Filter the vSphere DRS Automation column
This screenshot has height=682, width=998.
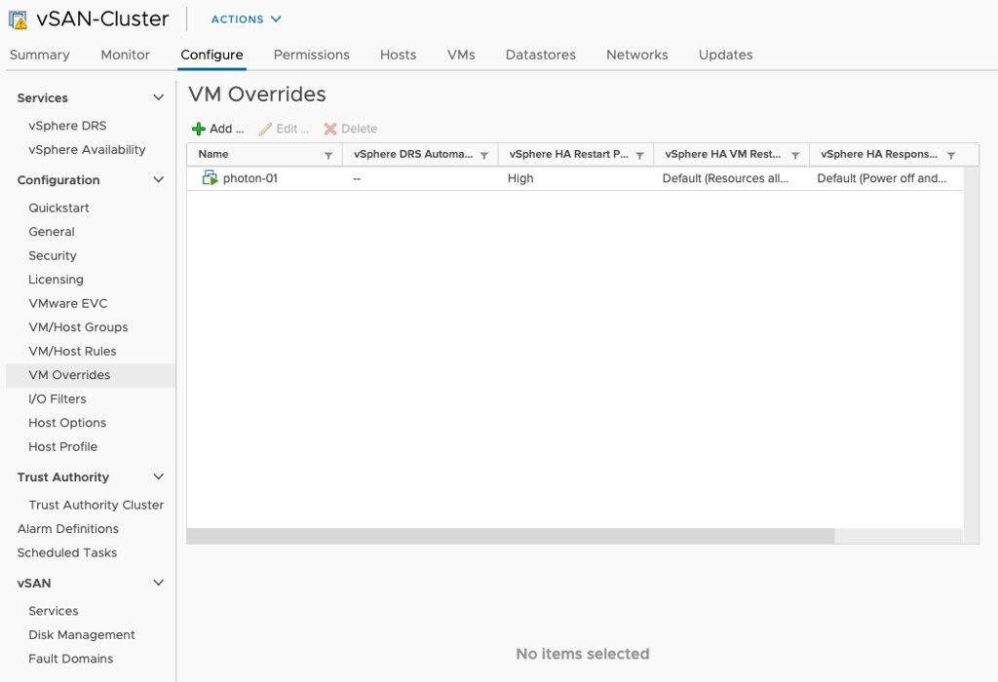483,155
